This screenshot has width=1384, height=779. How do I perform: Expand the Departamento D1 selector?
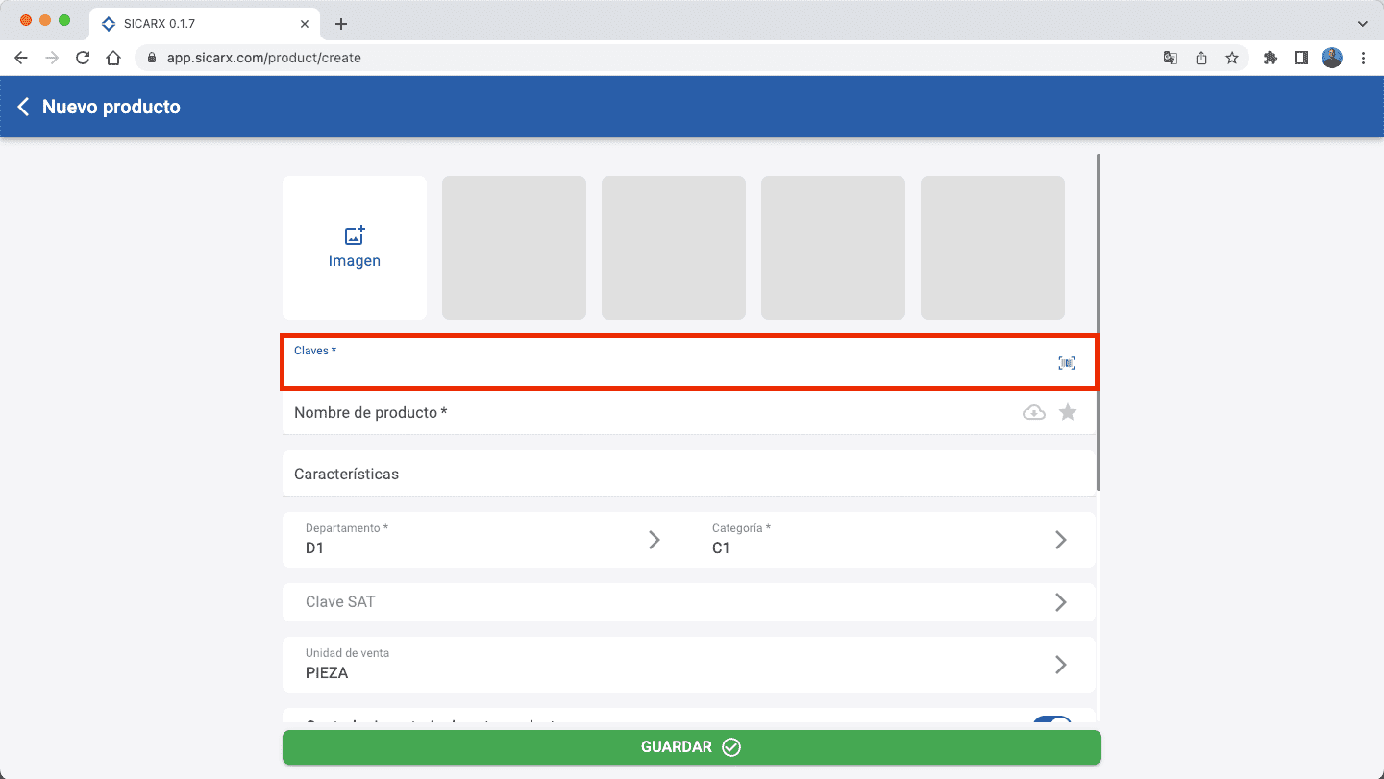click(x=654, y=540)
